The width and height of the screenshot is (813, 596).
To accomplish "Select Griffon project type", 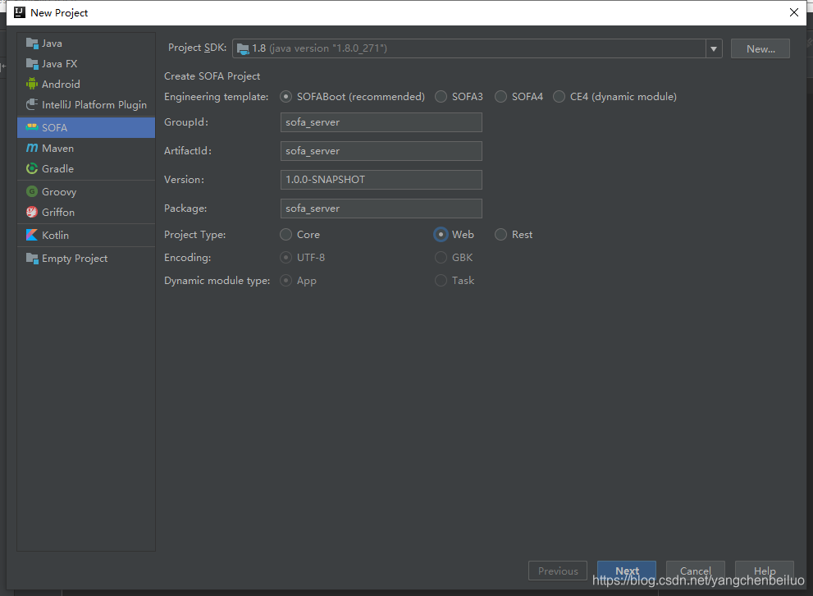I will (86, 212).
